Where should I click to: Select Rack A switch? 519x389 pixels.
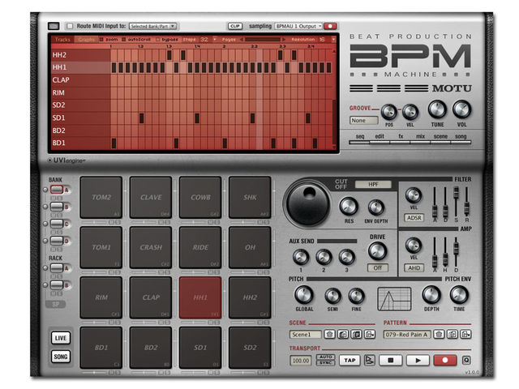[x=57, y=268]
